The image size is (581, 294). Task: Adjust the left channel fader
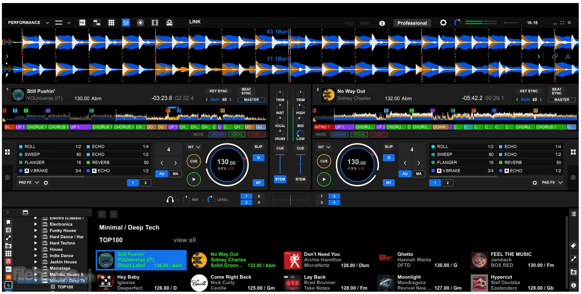tap(280, 163)
